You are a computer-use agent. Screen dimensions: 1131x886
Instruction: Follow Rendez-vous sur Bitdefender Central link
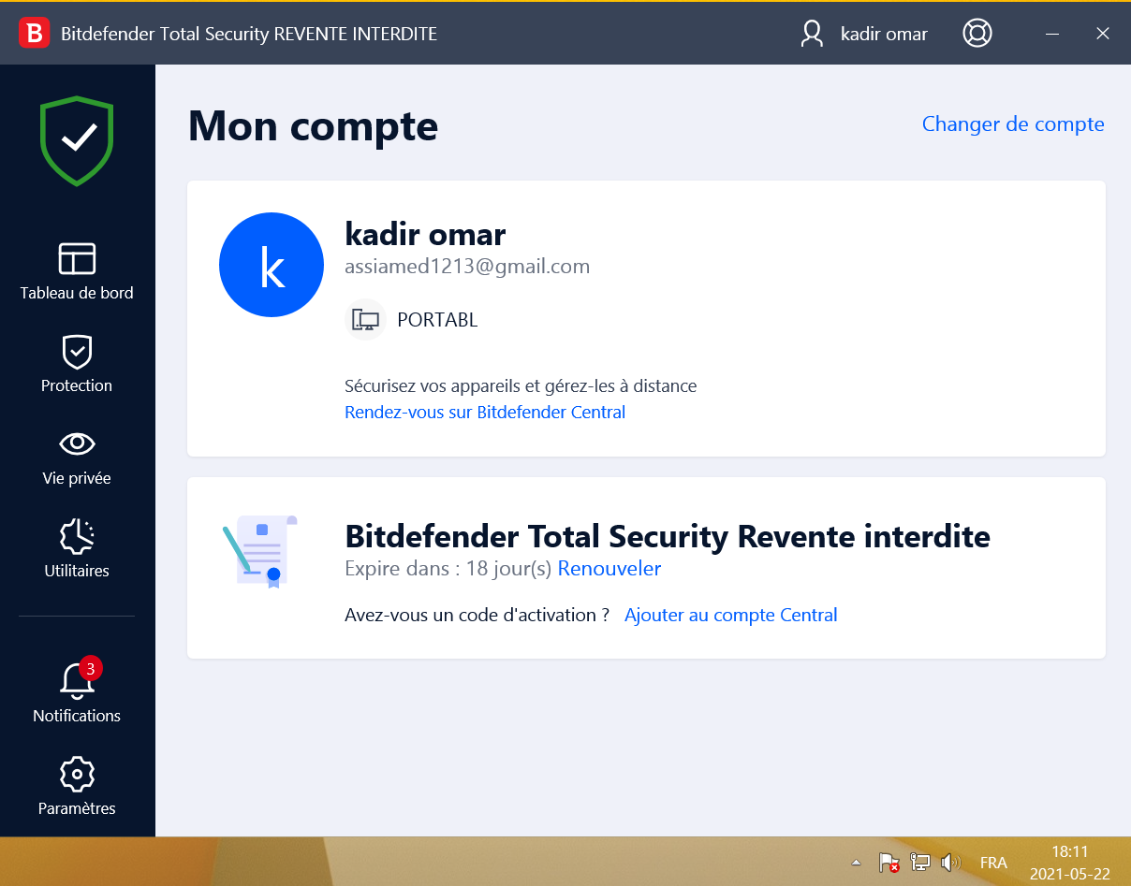pos(485,413)
